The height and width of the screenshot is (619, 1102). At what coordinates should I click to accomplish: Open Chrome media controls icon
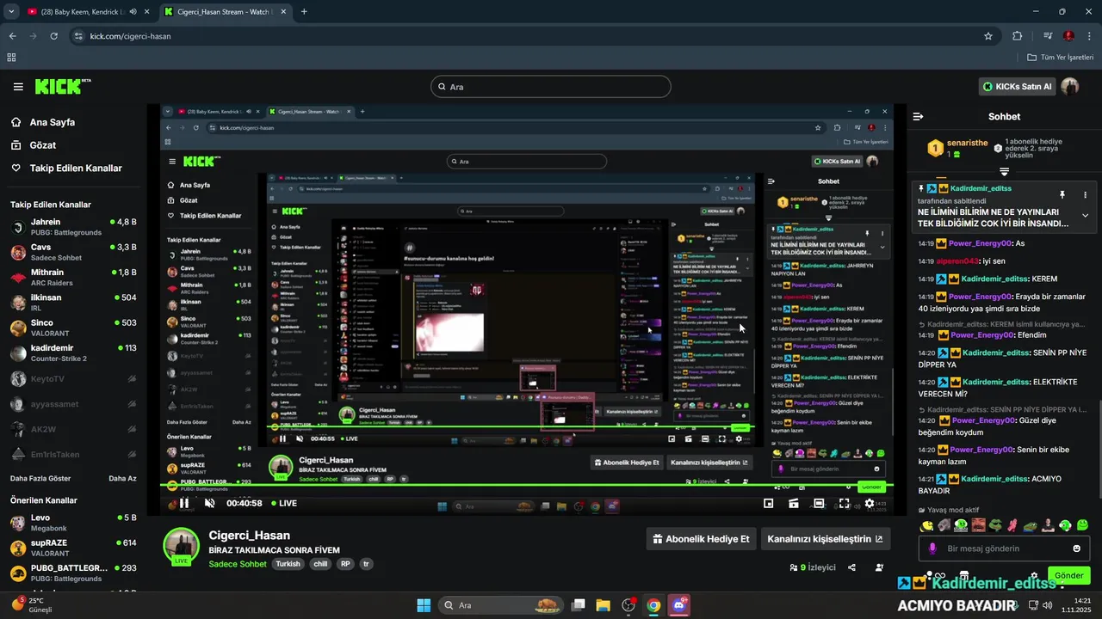[1048, 36]
